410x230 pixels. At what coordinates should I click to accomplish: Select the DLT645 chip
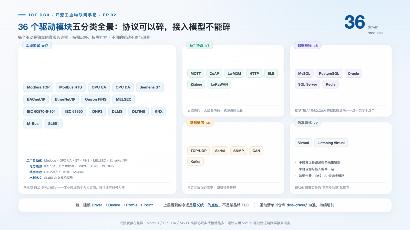139,111
